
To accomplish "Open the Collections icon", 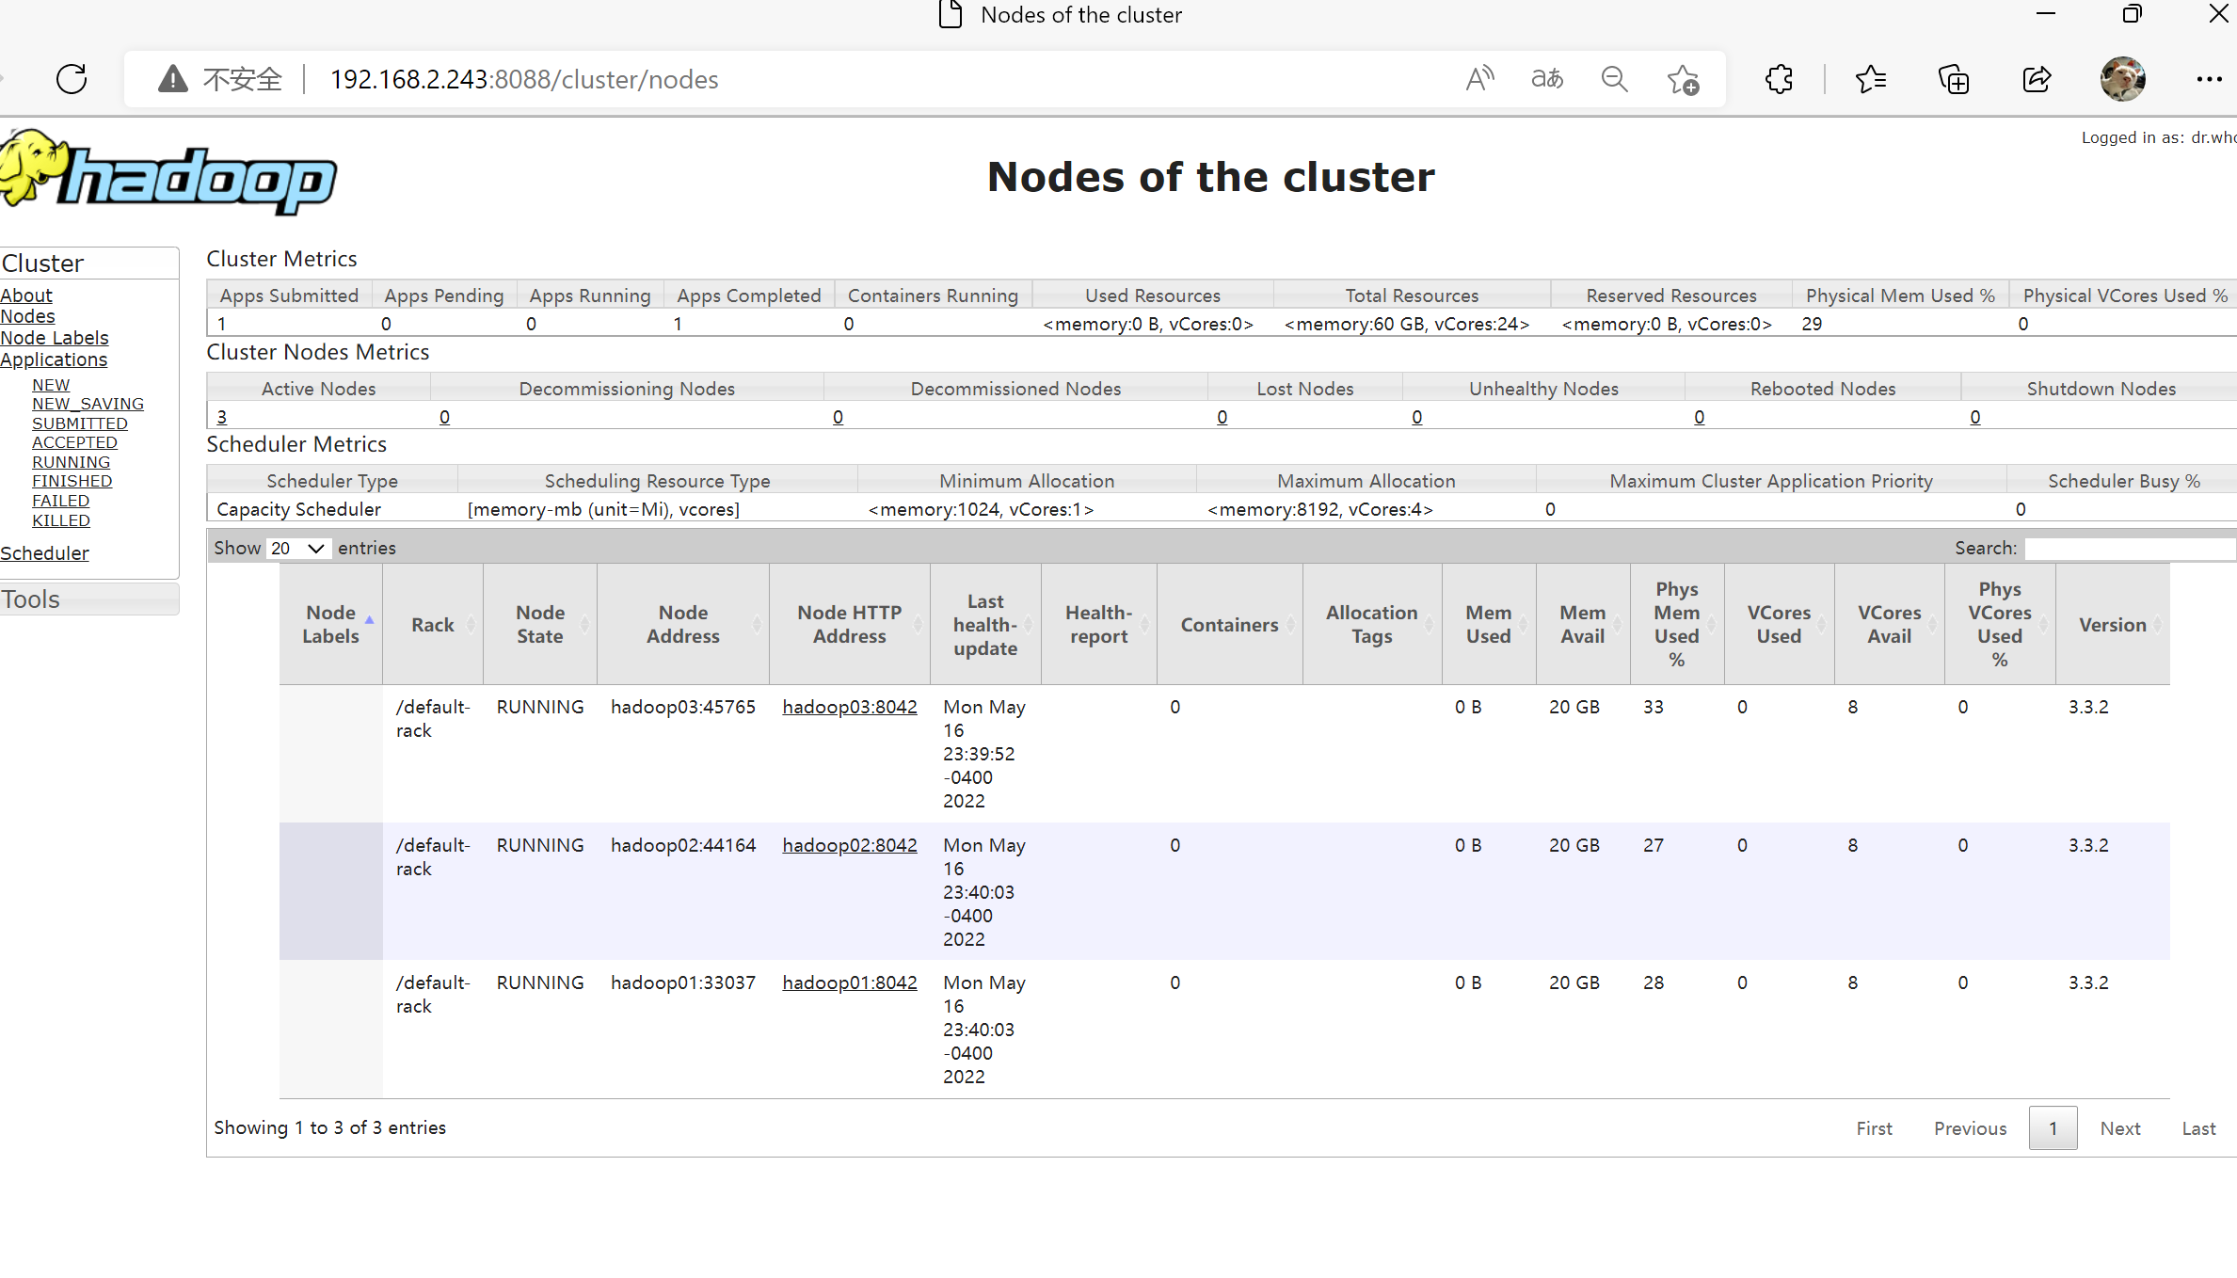I will coord(1955,79).
